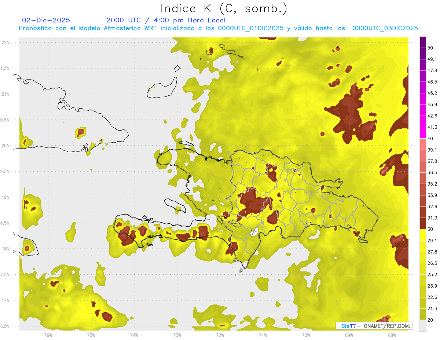This screenshot has width=440, height=340.
Task: Click the '21N' latitude label
Action: point(6,94)
